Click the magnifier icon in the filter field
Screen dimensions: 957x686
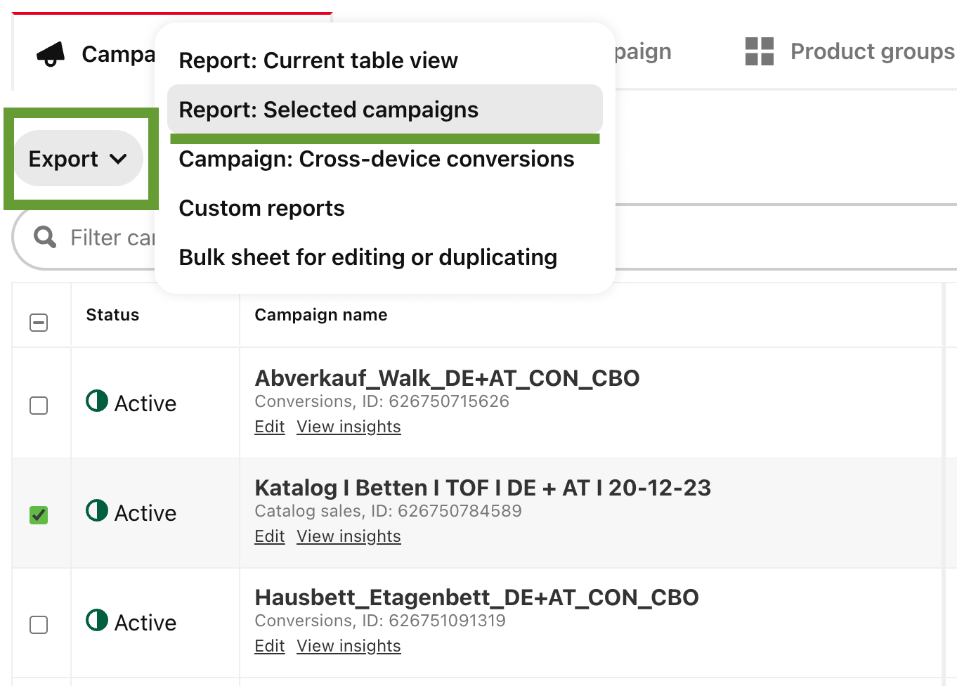coord(44,238)
